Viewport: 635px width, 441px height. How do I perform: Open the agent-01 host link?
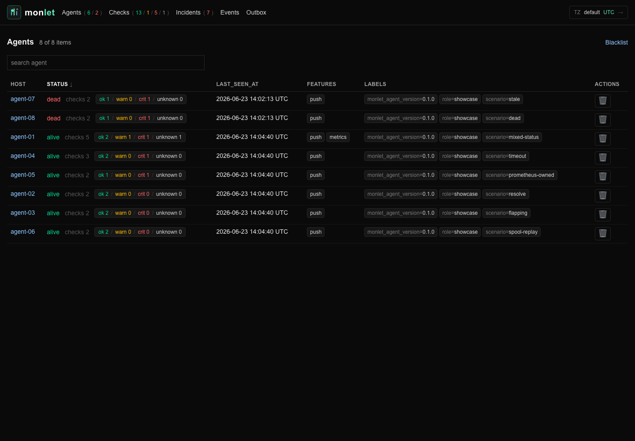click(22, 137)
